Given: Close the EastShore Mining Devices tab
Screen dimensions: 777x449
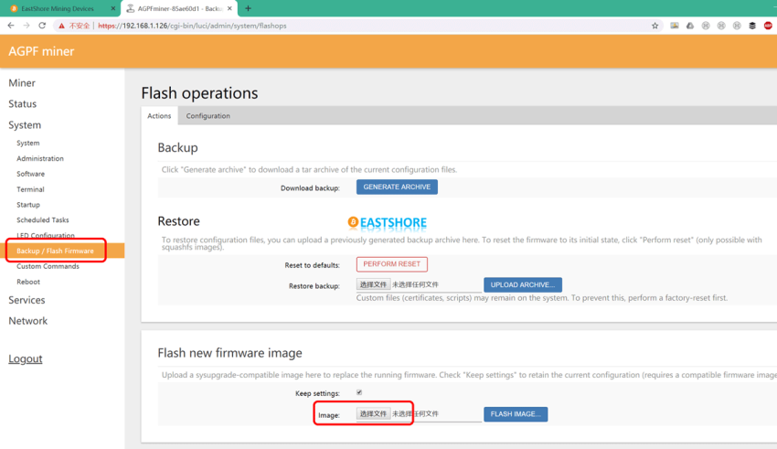Looking at the screenshot, I should pyautogui.click(x=113, y=8).
